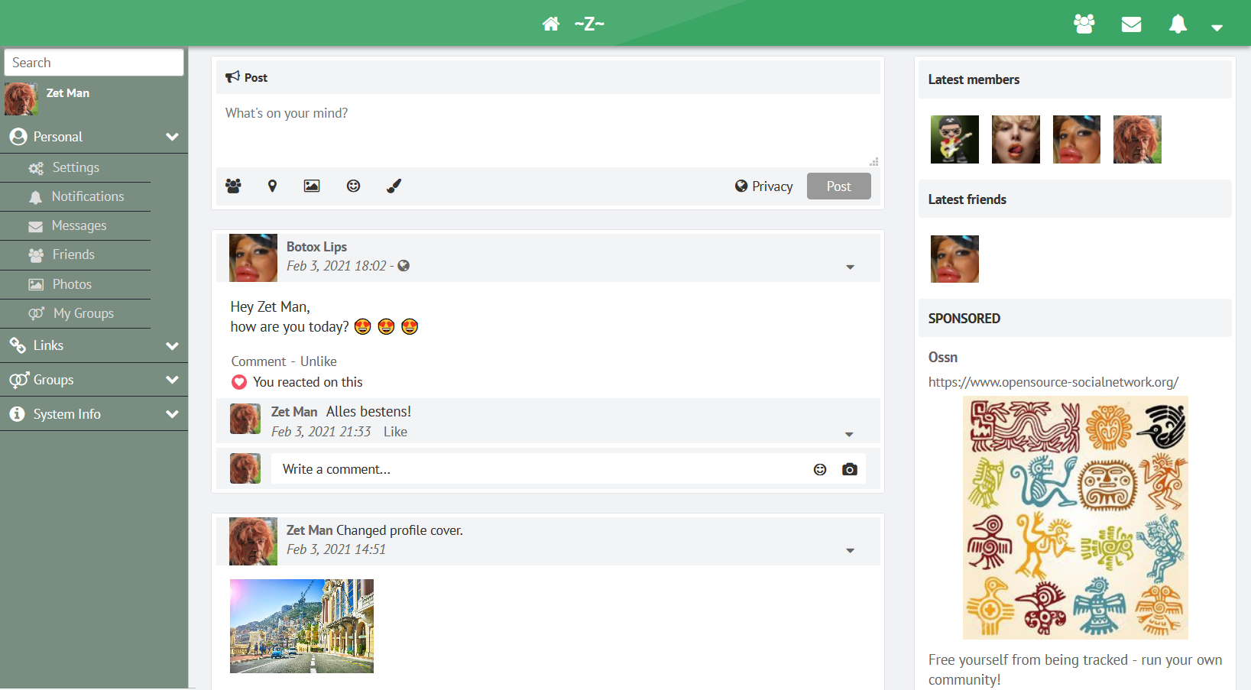Attach photo to comment via camera icon
1251x690 pixels.
pos(849,469)
